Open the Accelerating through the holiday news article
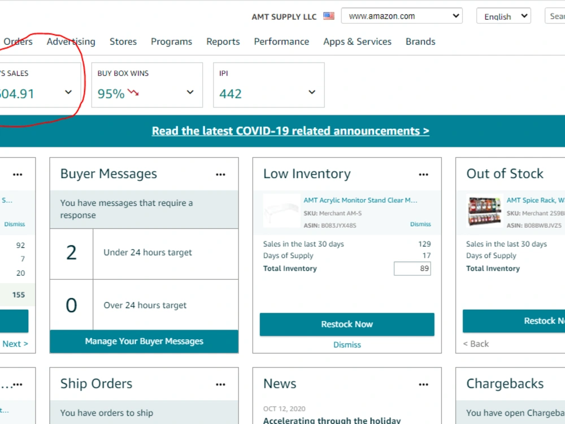 pyautogui.click(x=332, y=421)
